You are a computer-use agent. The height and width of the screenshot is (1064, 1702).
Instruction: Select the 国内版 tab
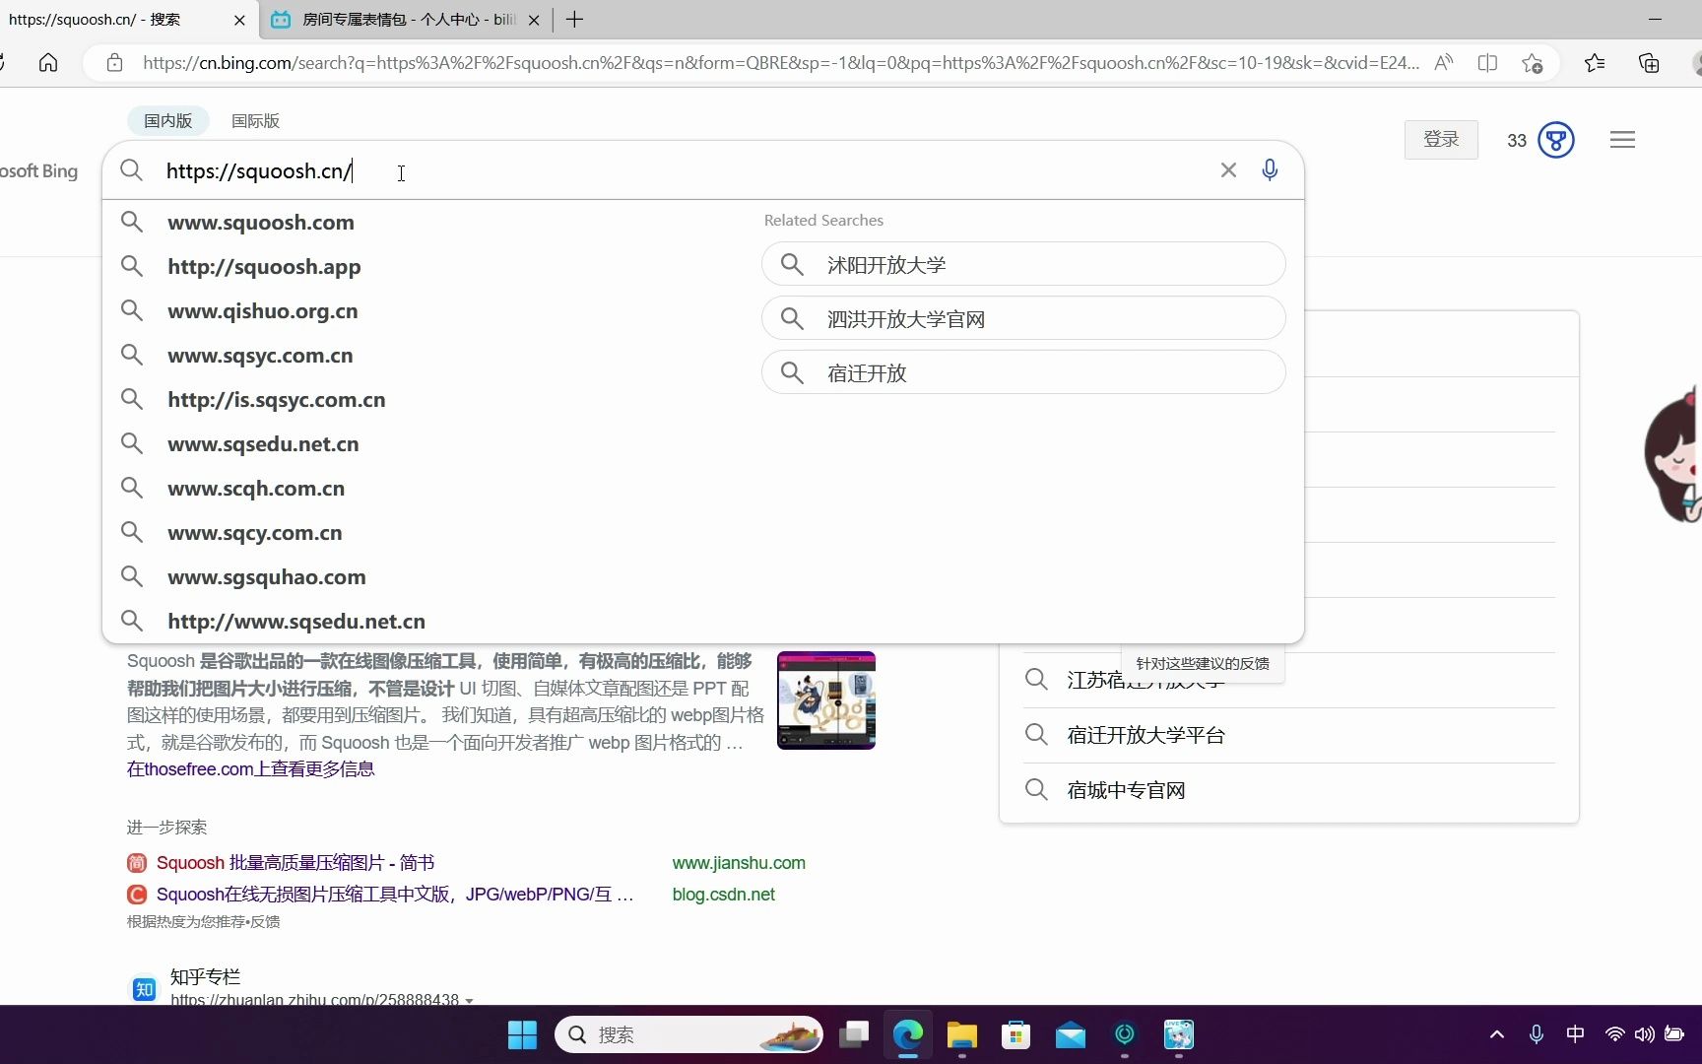(168, 120)
